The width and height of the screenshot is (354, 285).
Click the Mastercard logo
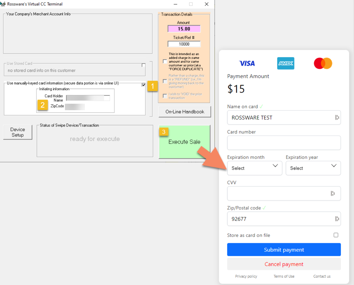point(323,63)
